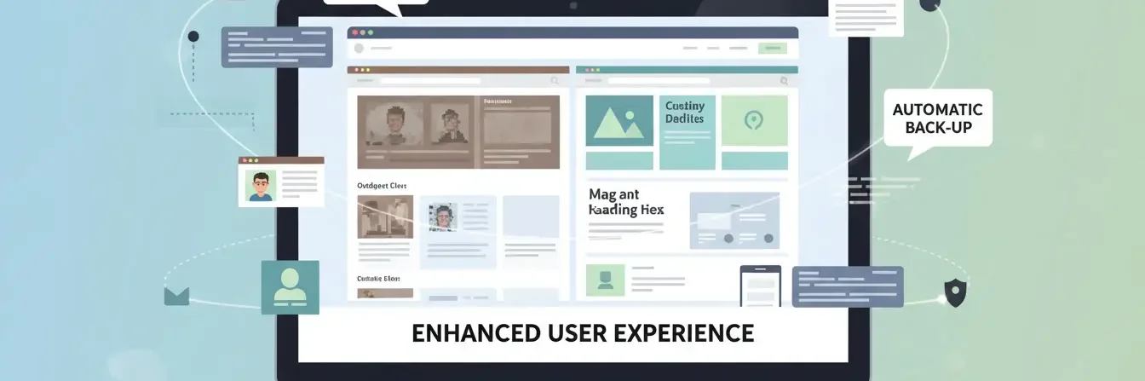The width and height of the screenshot is (1145, 381).
Task: Click the Enhanced User Experience banner
Action: tap(583, 333)
